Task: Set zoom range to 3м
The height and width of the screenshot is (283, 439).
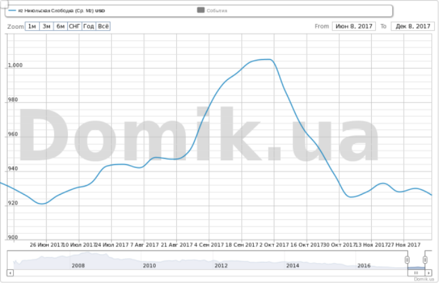Action: pos(47,27)
